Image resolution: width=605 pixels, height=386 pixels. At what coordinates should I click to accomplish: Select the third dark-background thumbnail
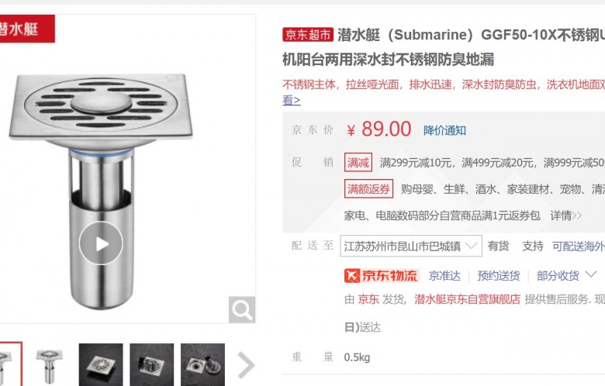tap(101, 365)
